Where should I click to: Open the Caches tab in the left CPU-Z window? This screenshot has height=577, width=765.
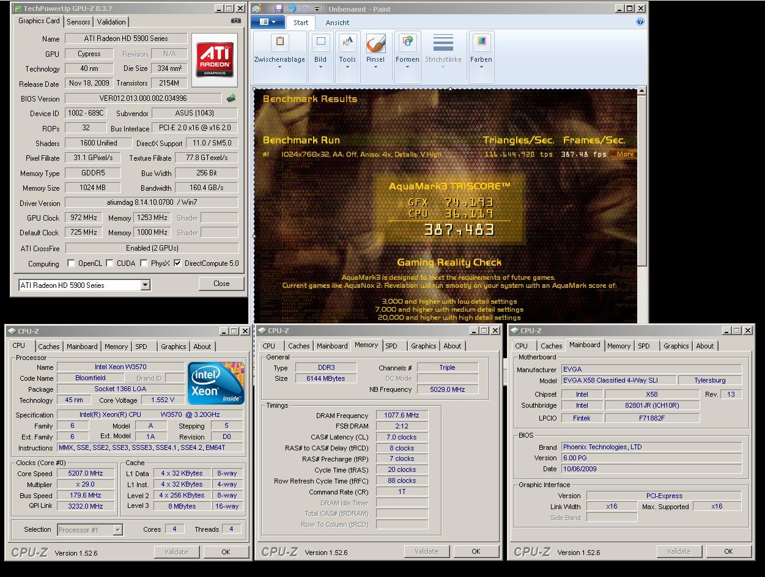(49, 347)
